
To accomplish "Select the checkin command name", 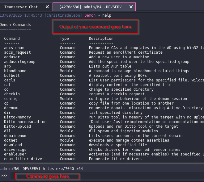I will (x=12, y=94).
